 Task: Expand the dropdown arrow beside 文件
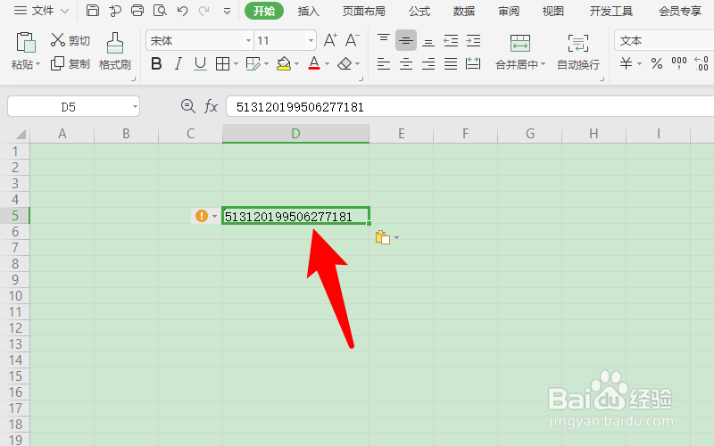pyautogui.click(x=64, y=11)
